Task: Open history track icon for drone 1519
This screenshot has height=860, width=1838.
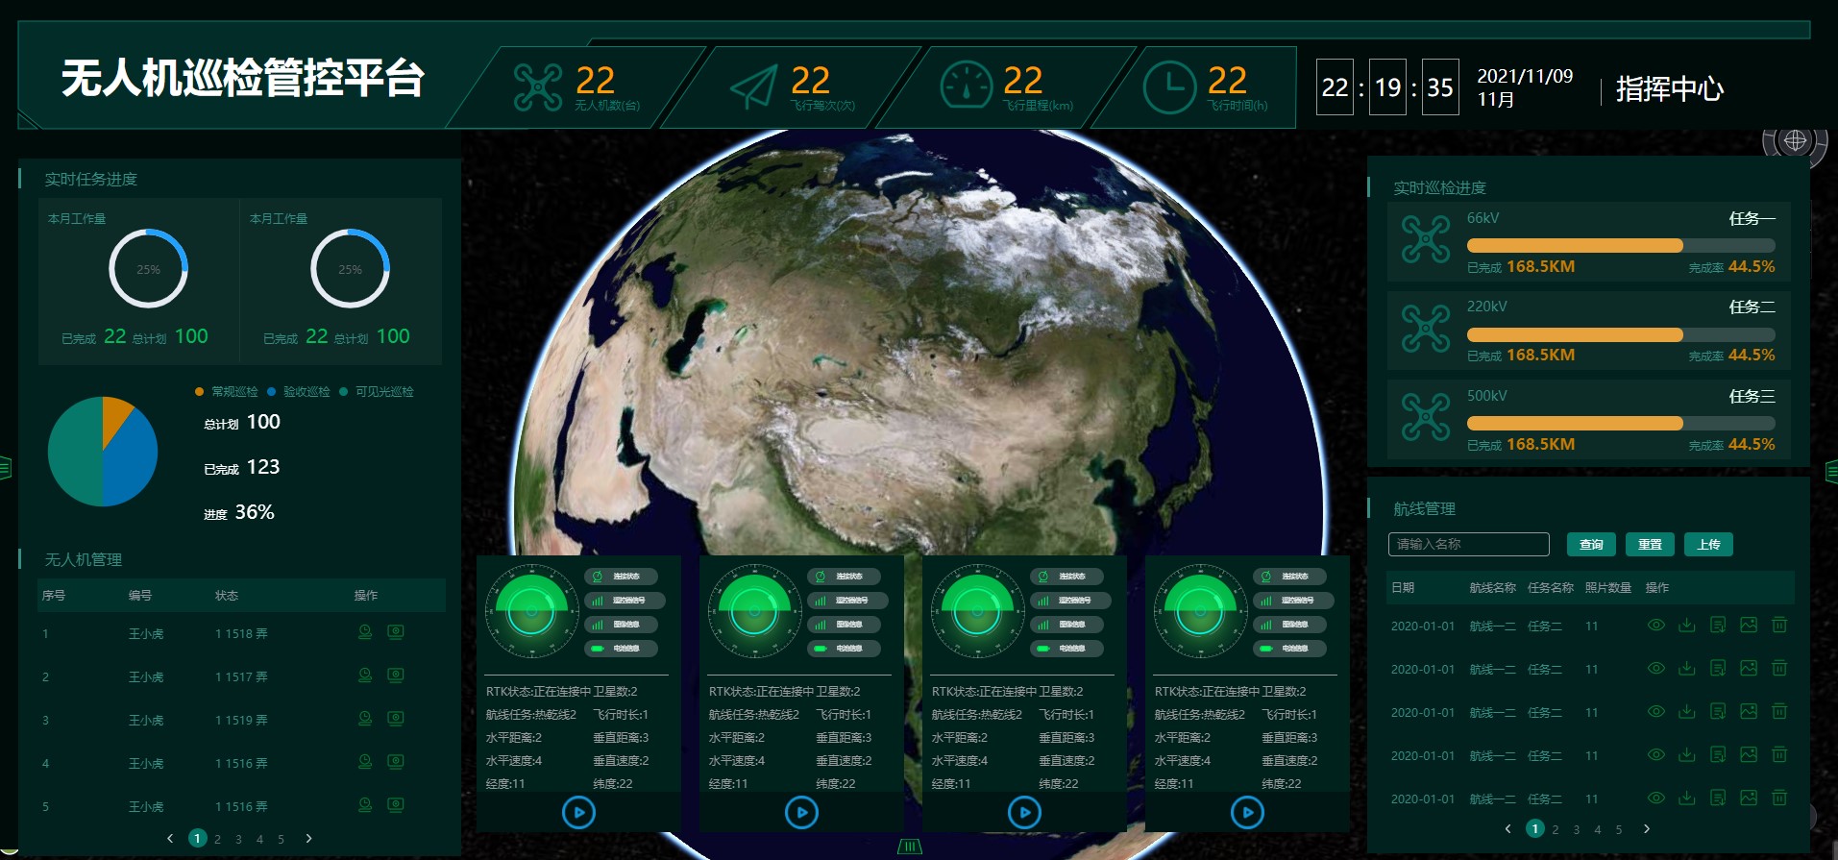Action: (365, 719)
